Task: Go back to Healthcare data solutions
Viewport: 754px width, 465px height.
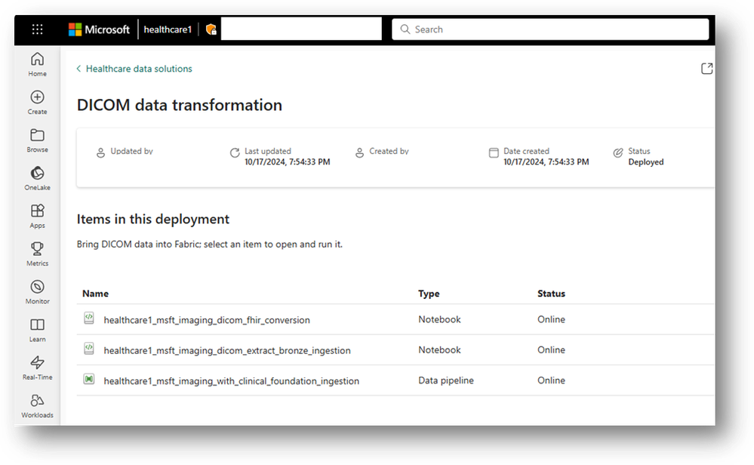Action: click(x=139, y=69)
